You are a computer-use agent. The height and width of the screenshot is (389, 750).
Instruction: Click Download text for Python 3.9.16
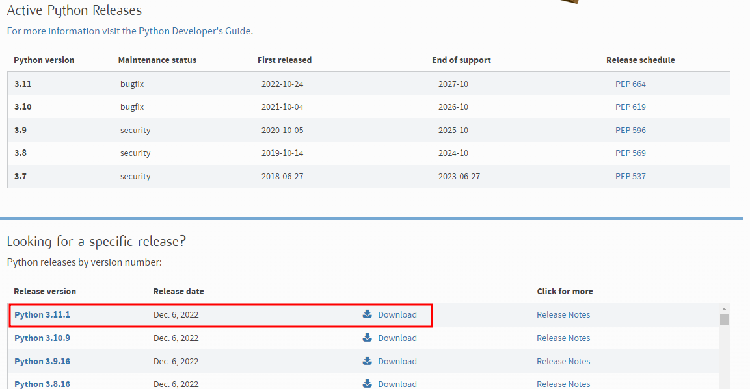coord(397,361)
